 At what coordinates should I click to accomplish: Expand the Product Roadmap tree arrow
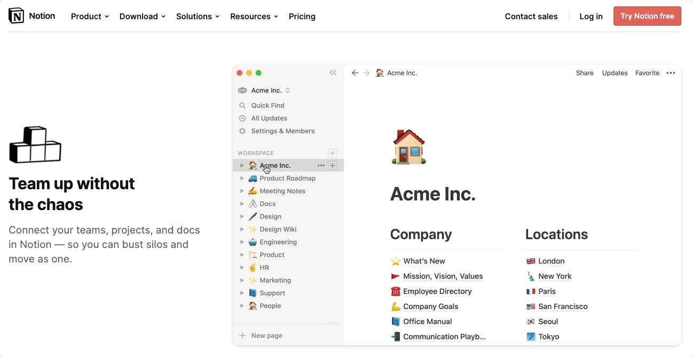(x=242, y=178)
